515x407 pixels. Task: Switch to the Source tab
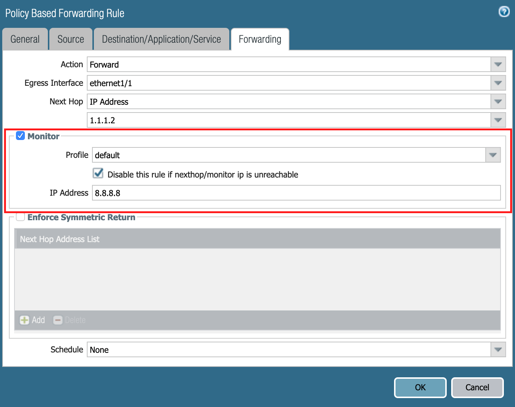tap(70, 39)
